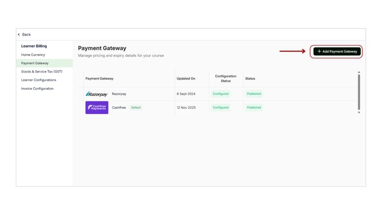Open Goods & Service Tax (GST)

coord(42,71)
